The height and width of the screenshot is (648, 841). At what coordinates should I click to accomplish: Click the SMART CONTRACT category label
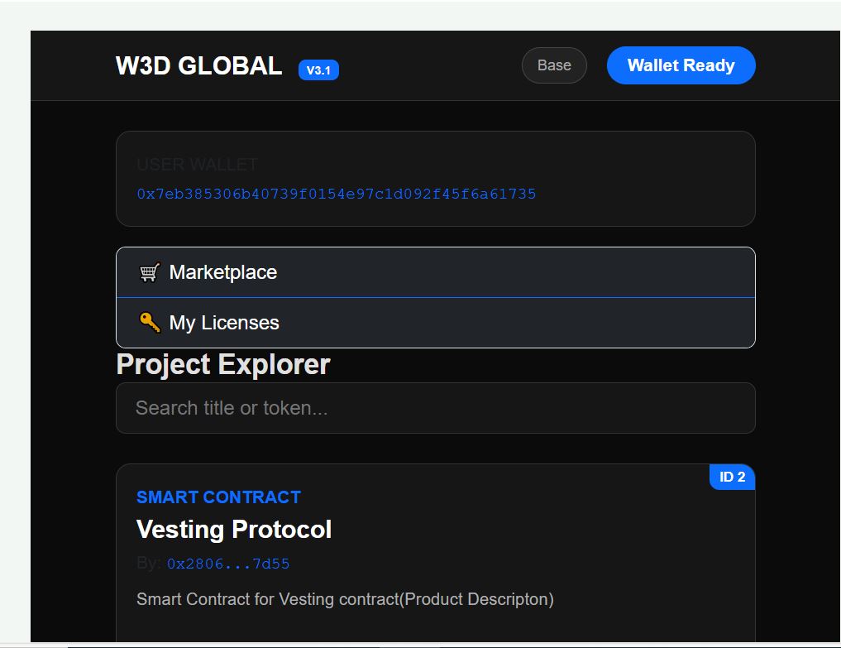click(218, 497)
